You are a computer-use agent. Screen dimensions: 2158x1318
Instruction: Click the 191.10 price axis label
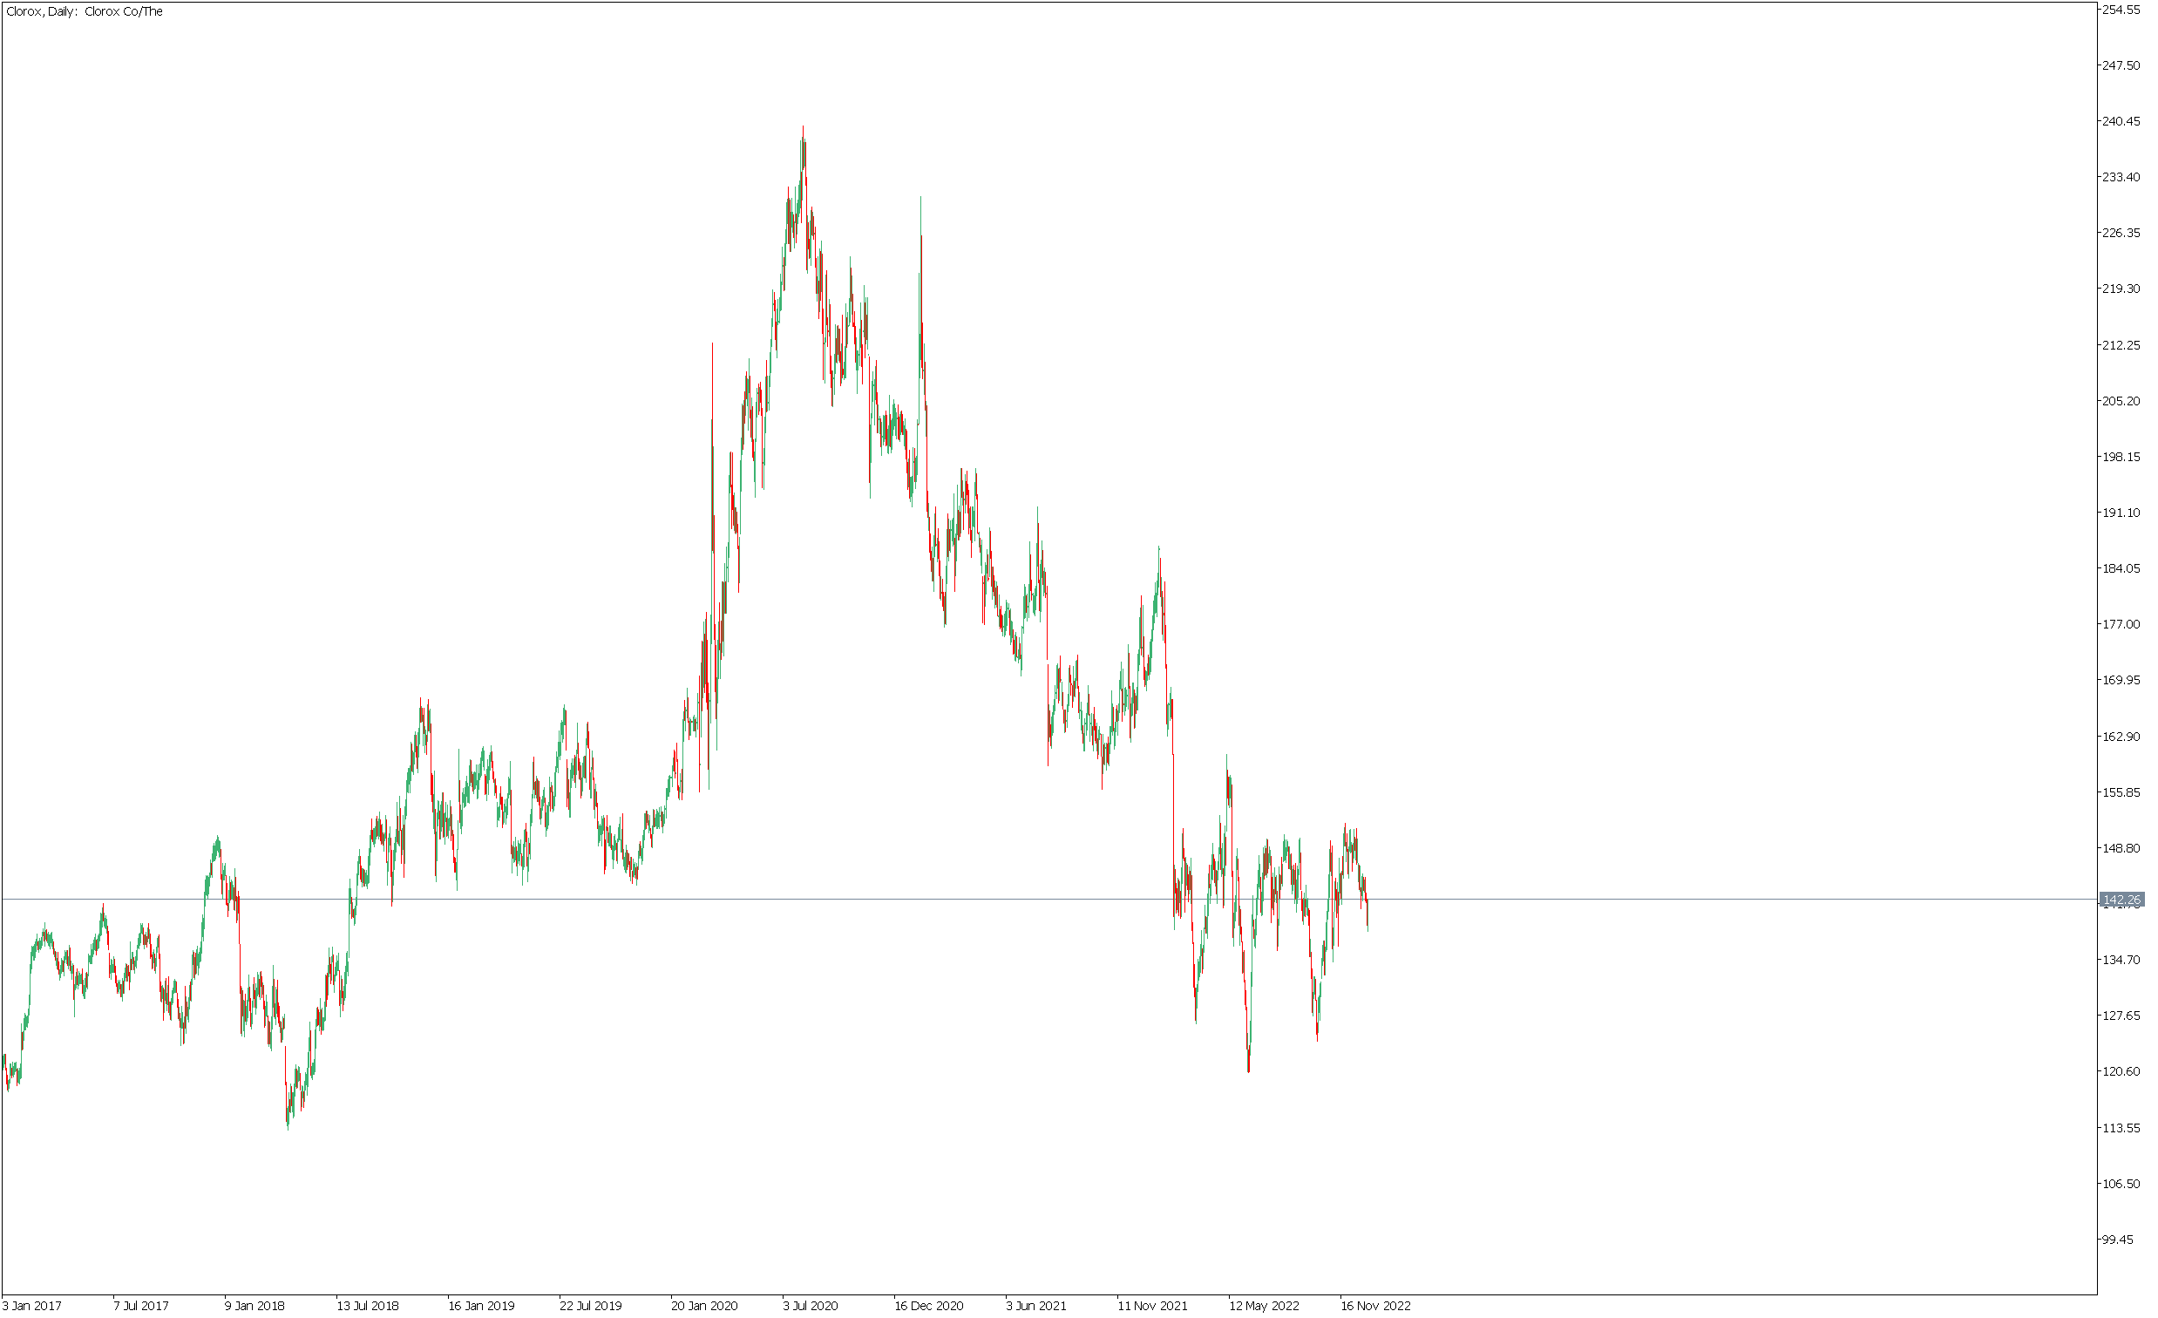coord(2121,513)
